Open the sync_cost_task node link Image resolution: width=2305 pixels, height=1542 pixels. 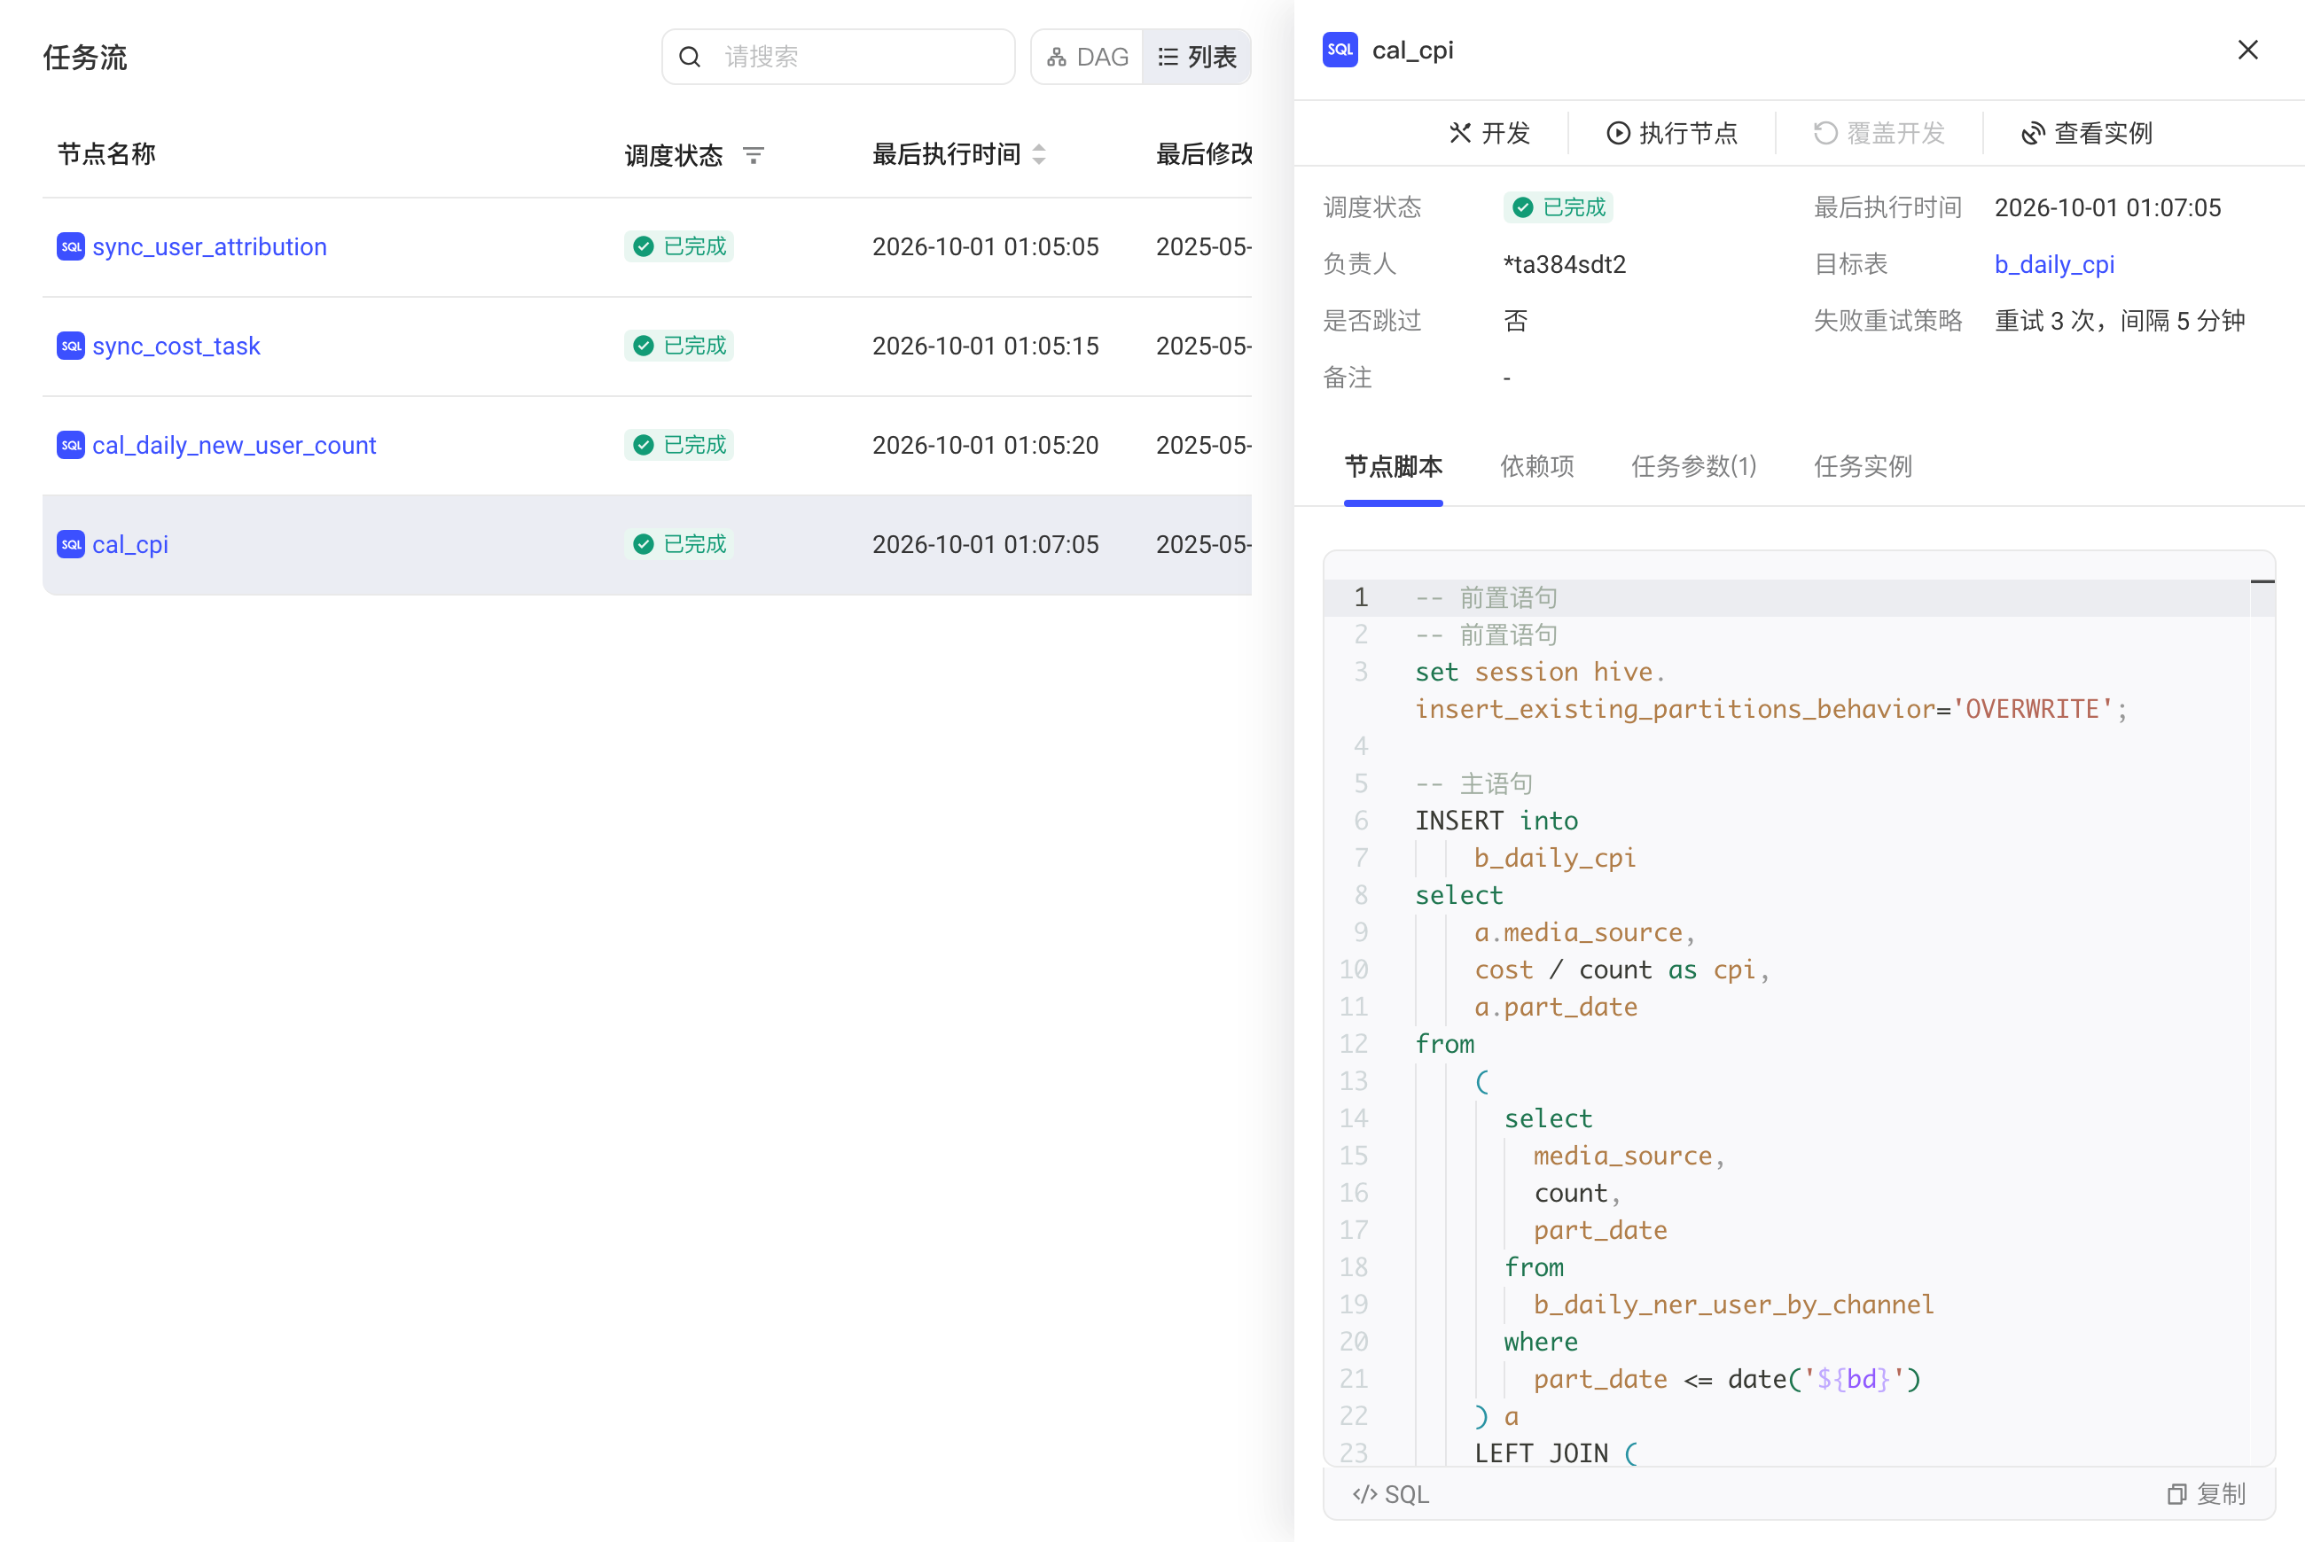[176, 347]
